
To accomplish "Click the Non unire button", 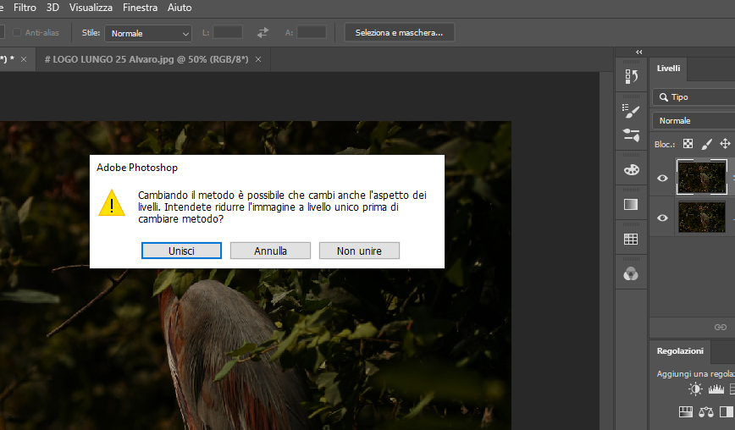I will tap(359, 251).
